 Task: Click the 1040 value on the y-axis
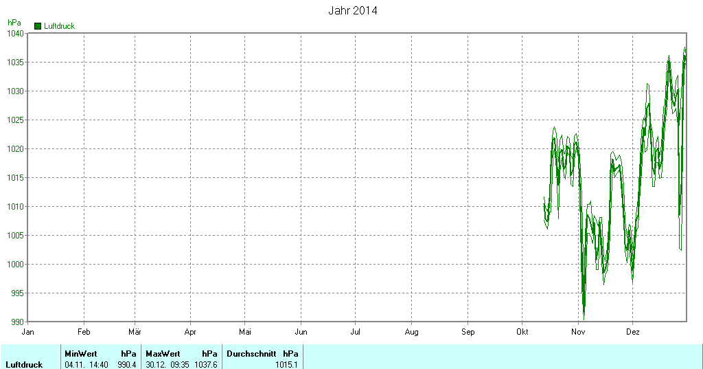[x=15, y=33]
